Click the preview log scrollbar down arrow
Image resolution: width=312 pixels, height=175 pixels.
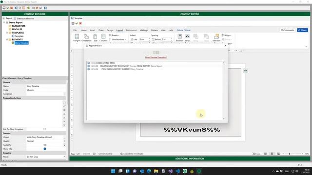[224, 119]
